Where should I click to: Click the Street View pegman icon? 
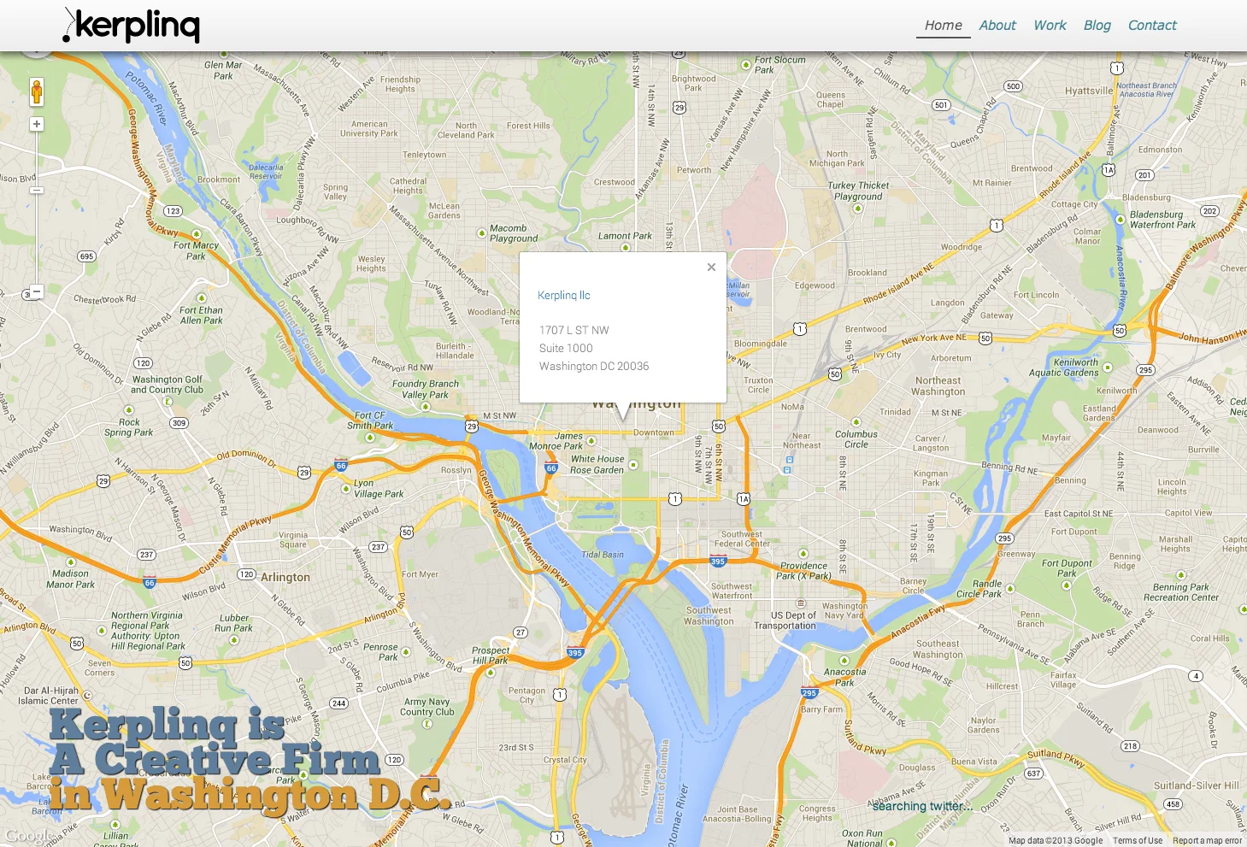[37, 91]
